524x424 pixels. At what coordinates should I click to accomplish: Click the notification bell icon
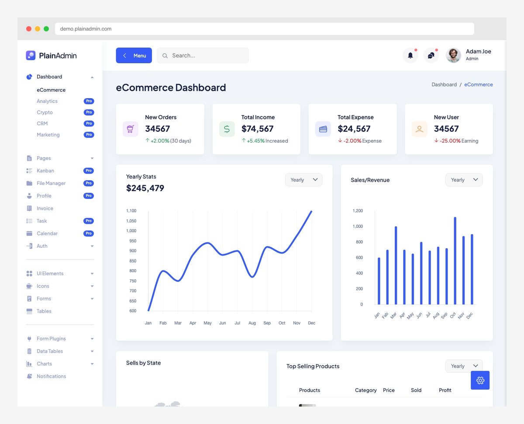pos(410,55)
